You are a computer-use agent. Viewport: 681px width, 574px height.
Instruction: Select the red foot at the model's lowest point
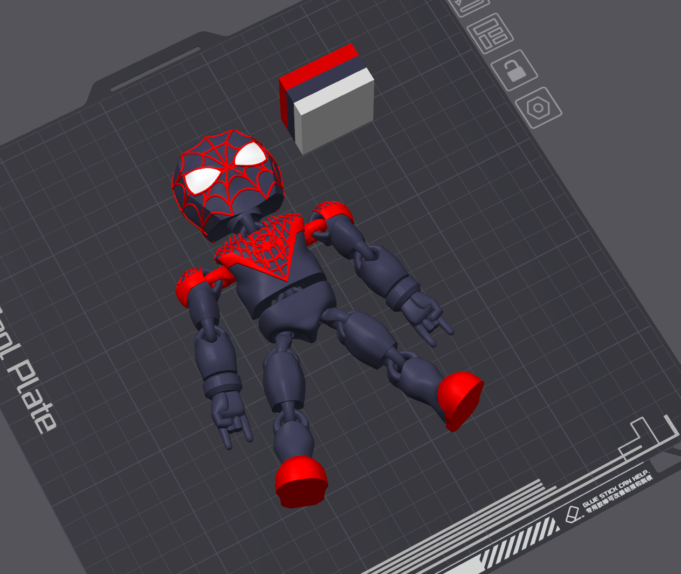click(x=301, y=481)
